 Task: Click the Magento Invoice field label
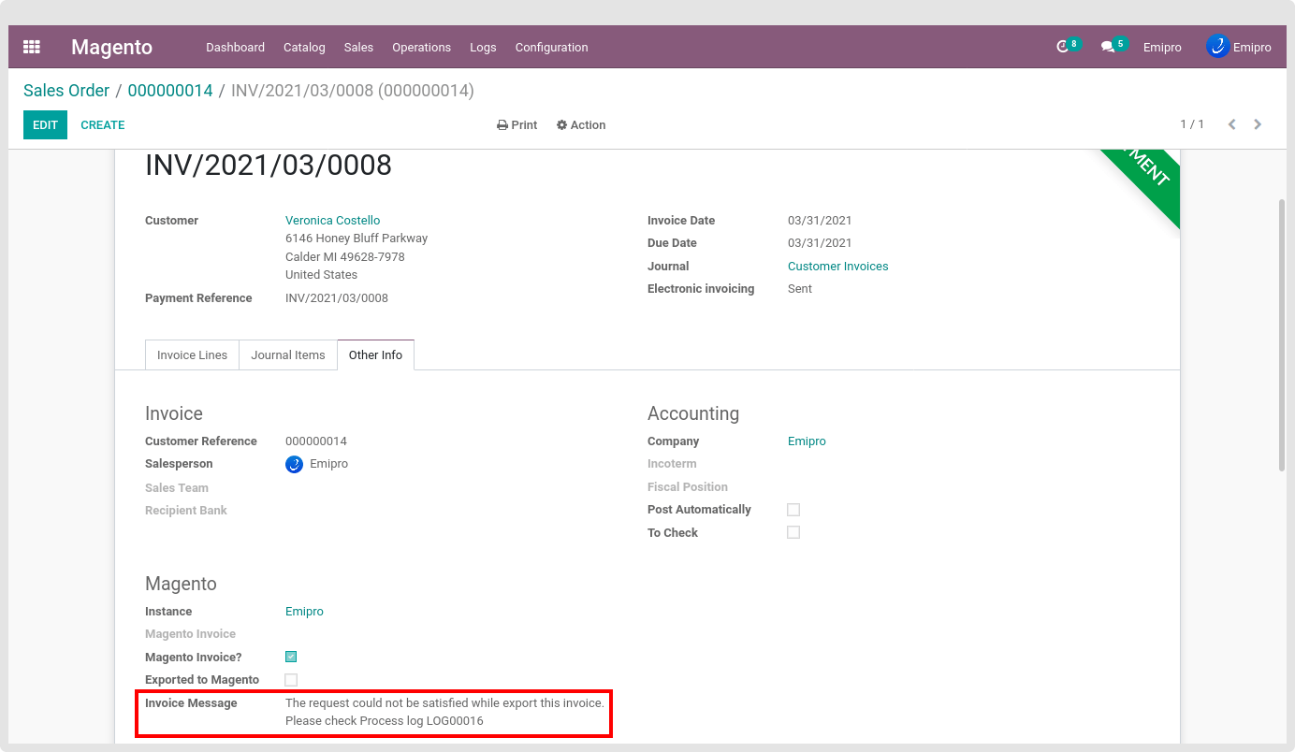point(190,634)
